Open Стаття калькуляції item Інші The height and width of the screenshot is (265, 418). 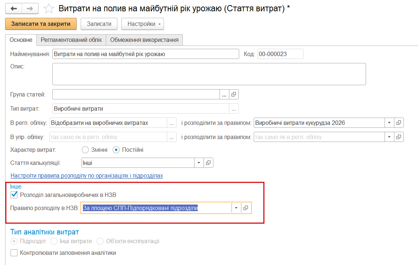(x=209, y=163)
